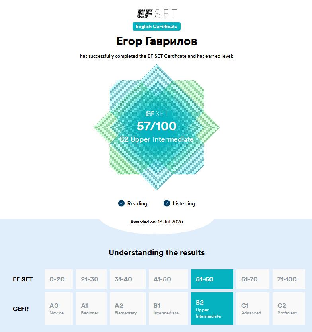Click the English Certificate badge
This screenshot has height=332, width=312.
coord(156,27)
